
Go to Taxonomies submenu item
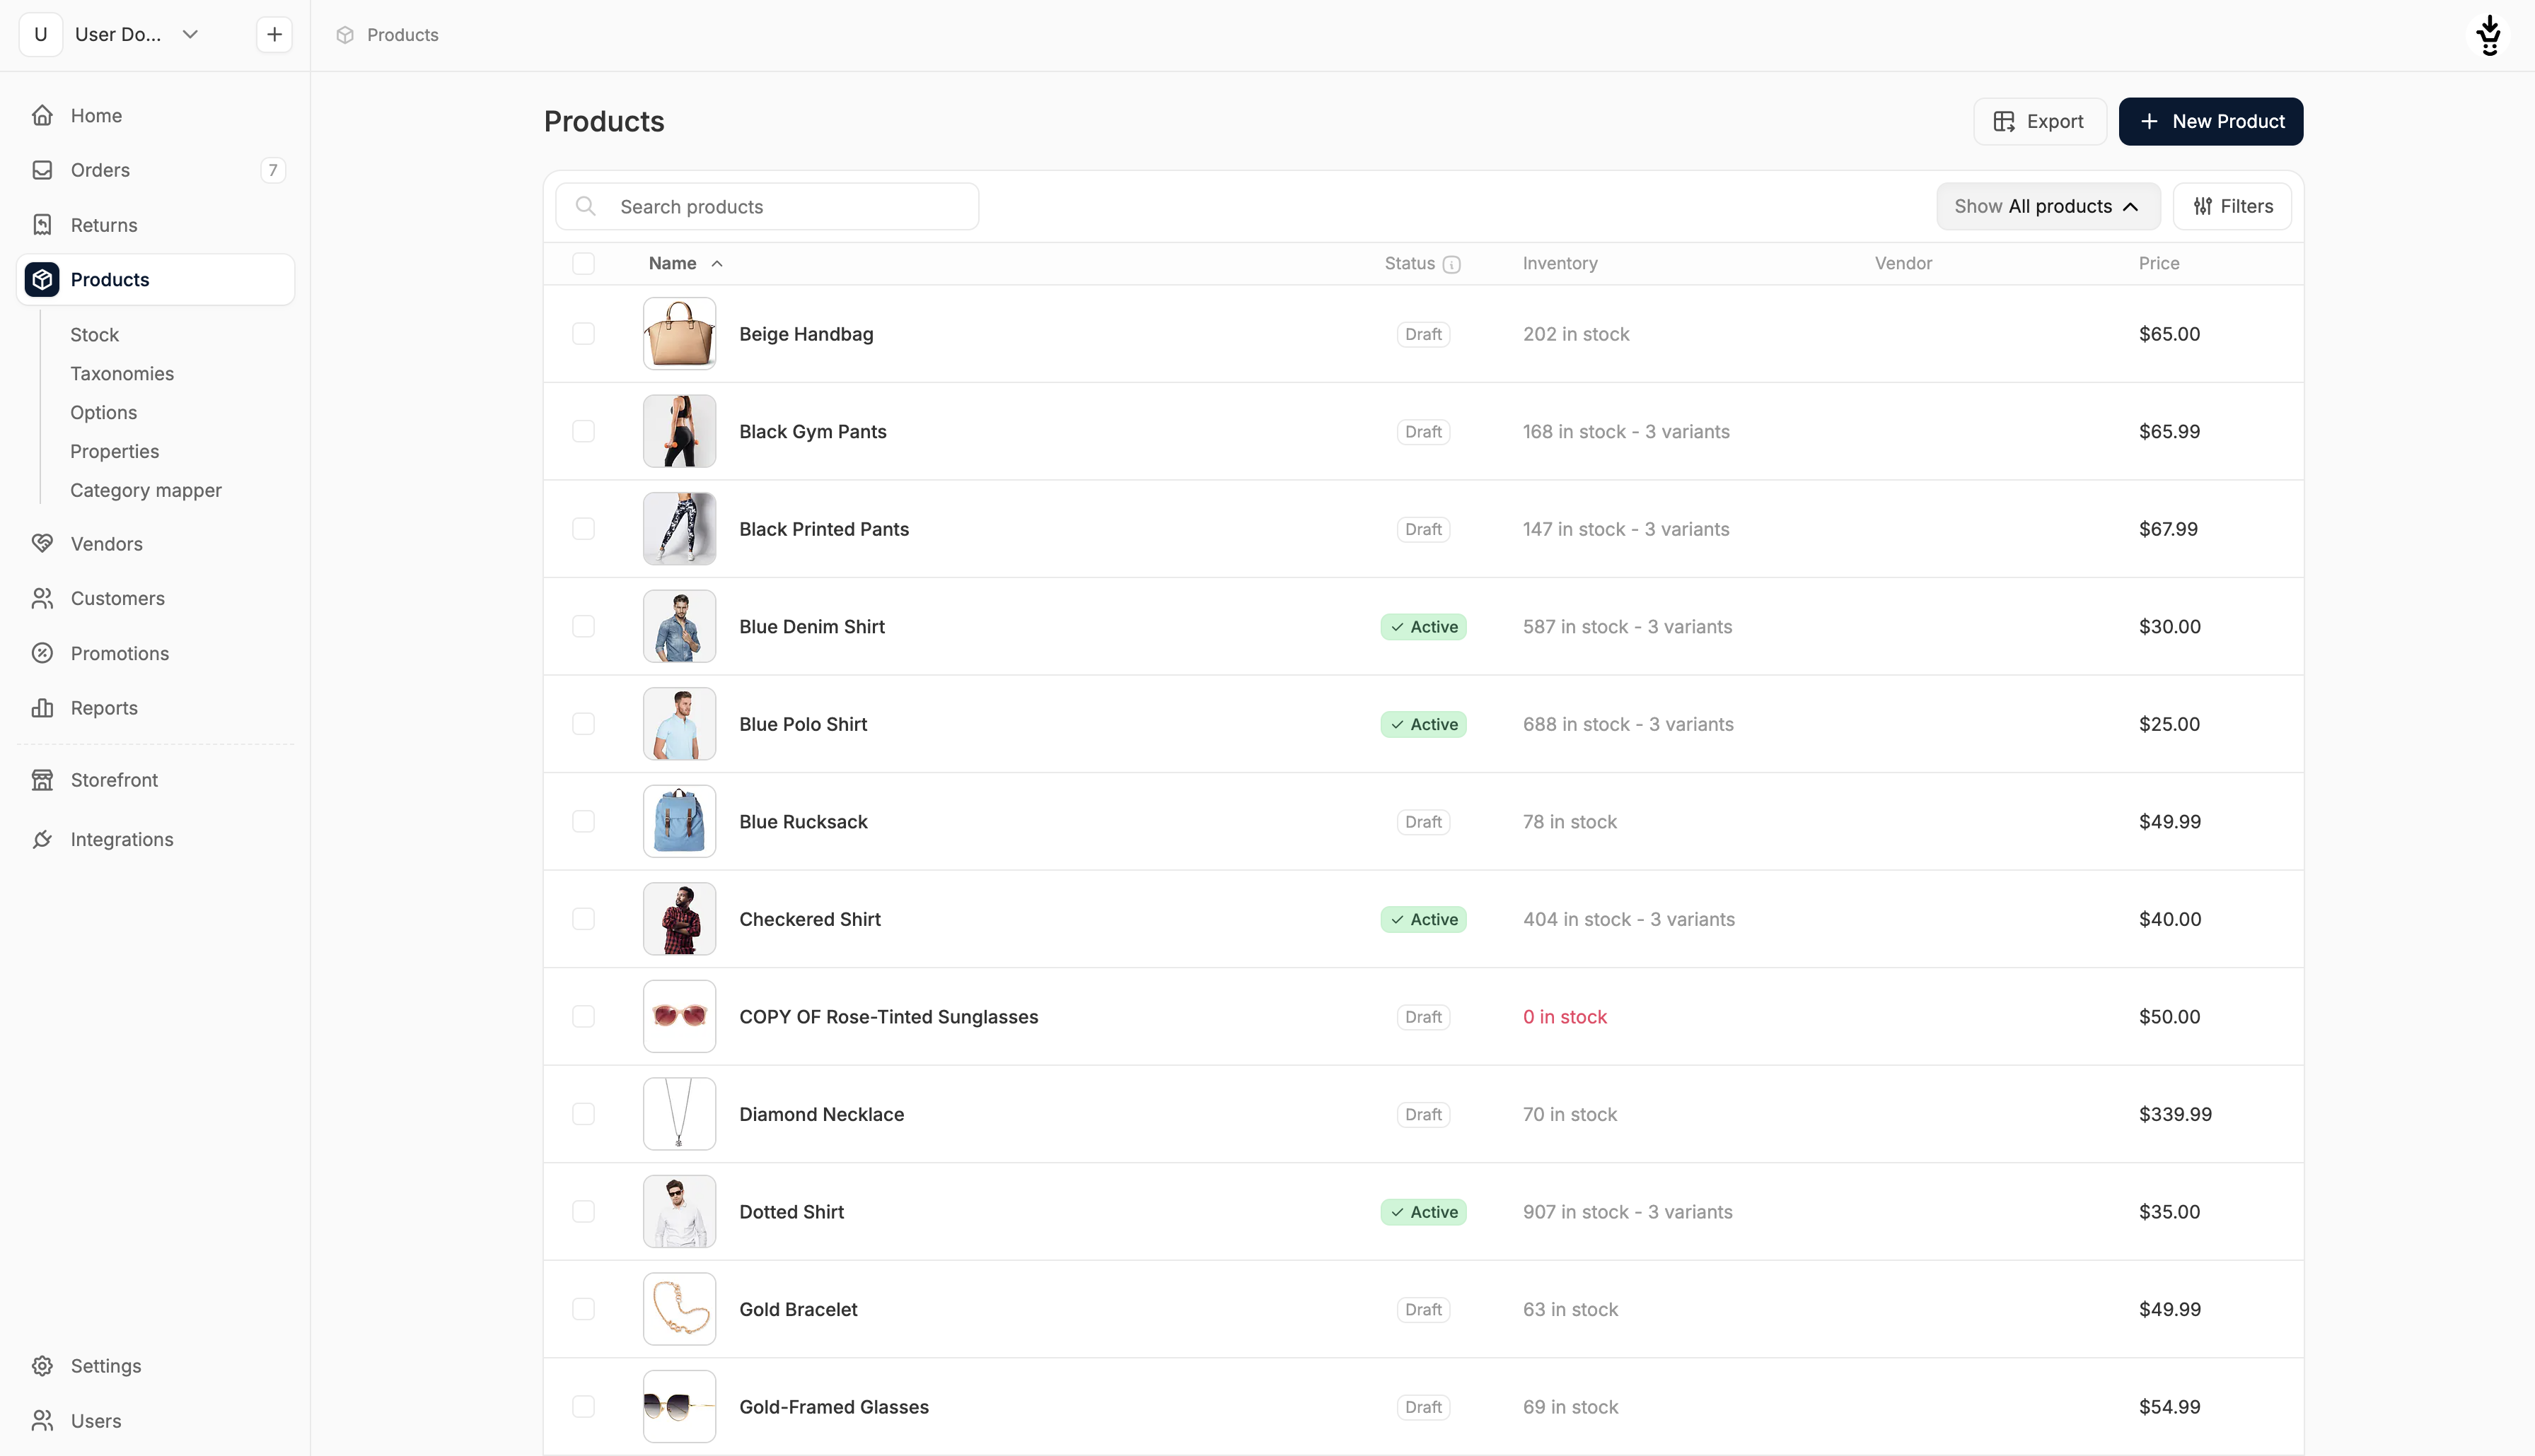pos(122,373)
